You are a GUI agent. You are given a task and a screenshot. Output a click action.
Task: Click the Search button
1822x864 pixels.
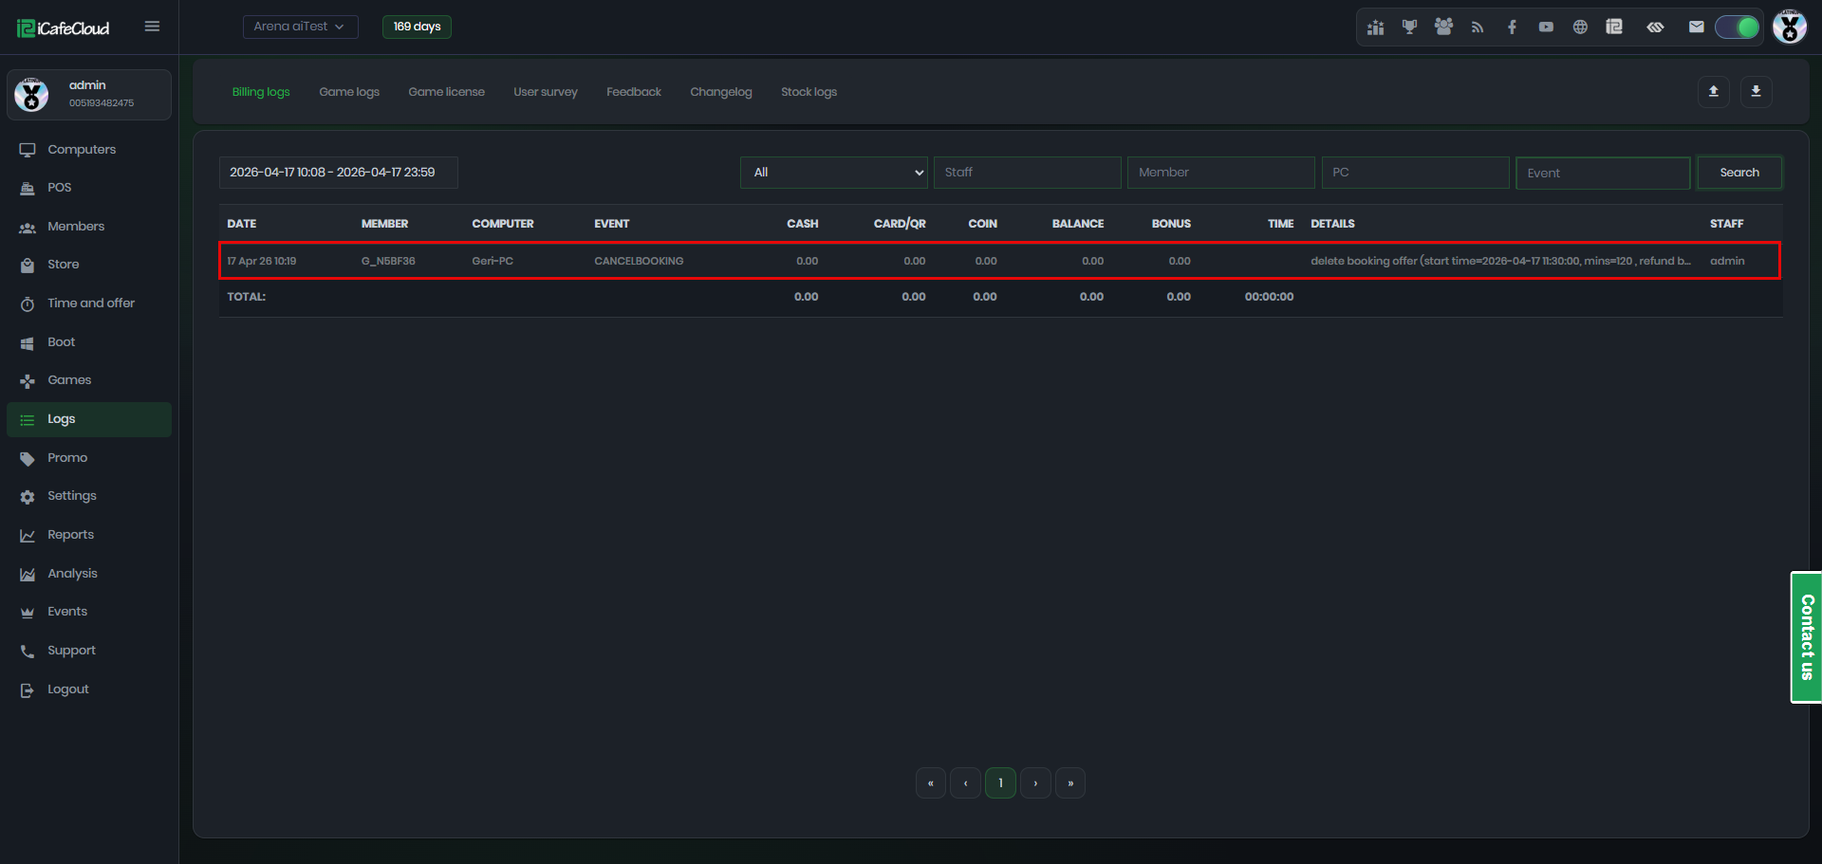tap(1739, 173)
